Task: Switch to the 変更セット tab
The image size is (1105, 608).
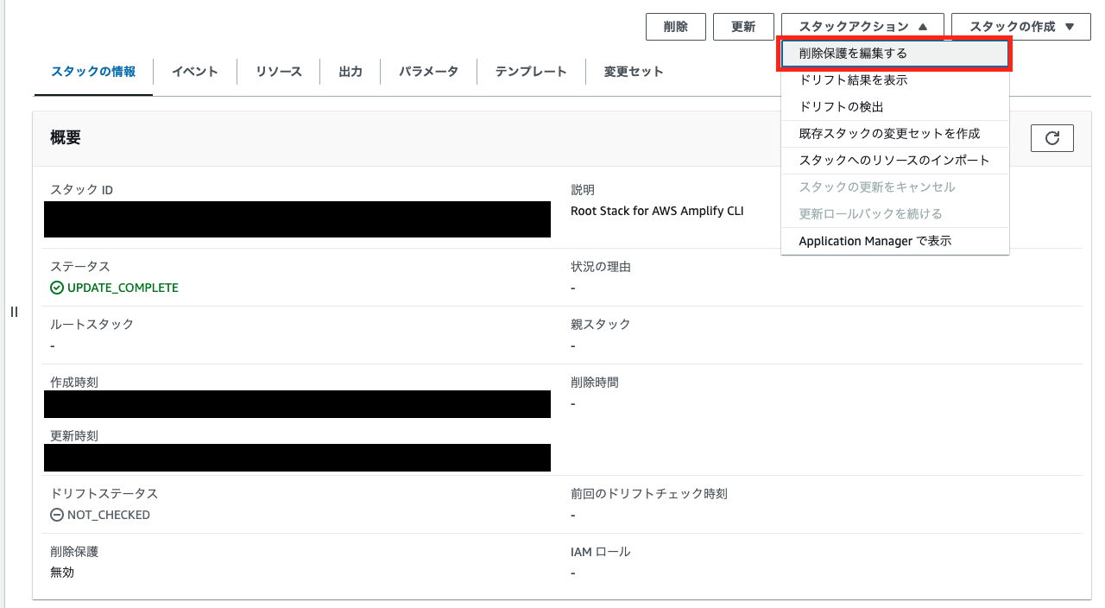Action: click(634, 72)
